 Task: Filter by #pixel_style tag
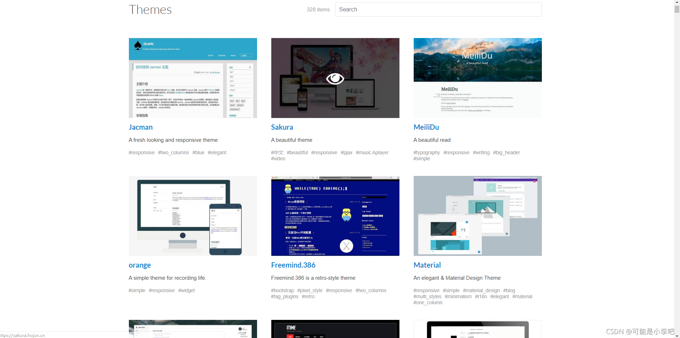tap(310, 290)
